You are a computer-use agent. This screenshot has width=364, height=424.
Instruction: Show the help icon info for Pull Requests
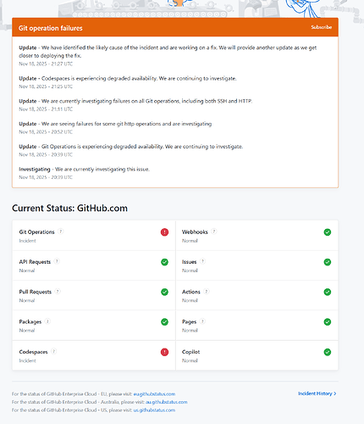tap(58, 292)
